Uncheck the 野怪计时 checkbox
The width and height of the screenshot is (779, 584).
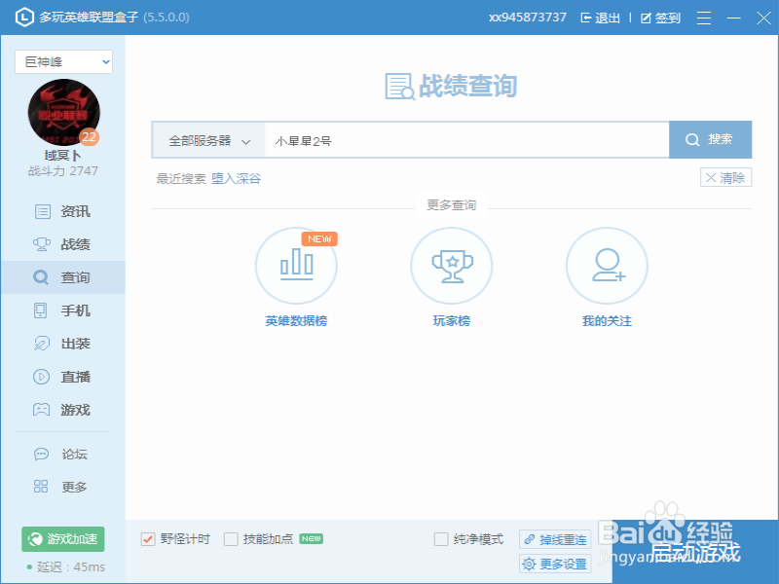pyautogui.click(x=148, y=539)
